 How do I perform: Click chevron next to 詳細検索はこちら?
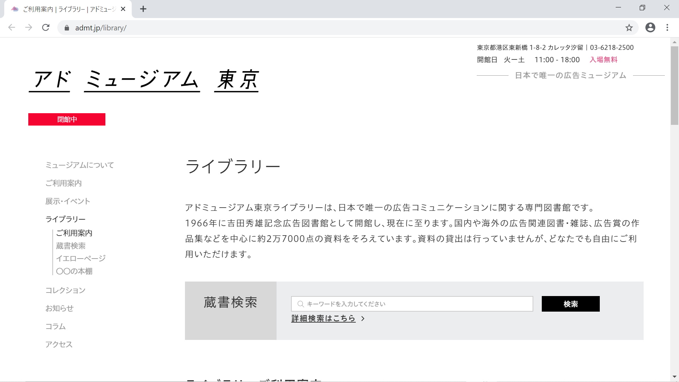tap(363, 319)
